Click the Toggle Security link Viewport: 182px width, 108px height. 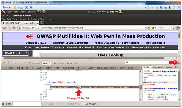coord(75,47)
